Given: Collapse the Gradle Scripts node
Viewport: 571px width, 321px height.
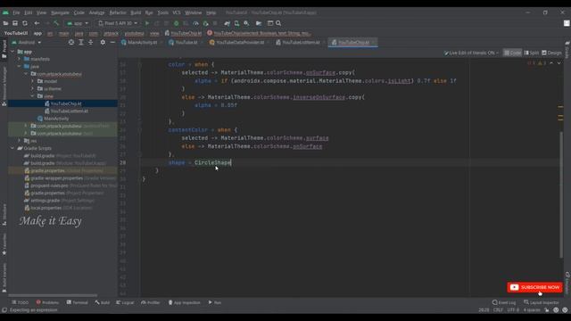Looking at the screenshot, I should pyautogui.click(x=12, y=148).
